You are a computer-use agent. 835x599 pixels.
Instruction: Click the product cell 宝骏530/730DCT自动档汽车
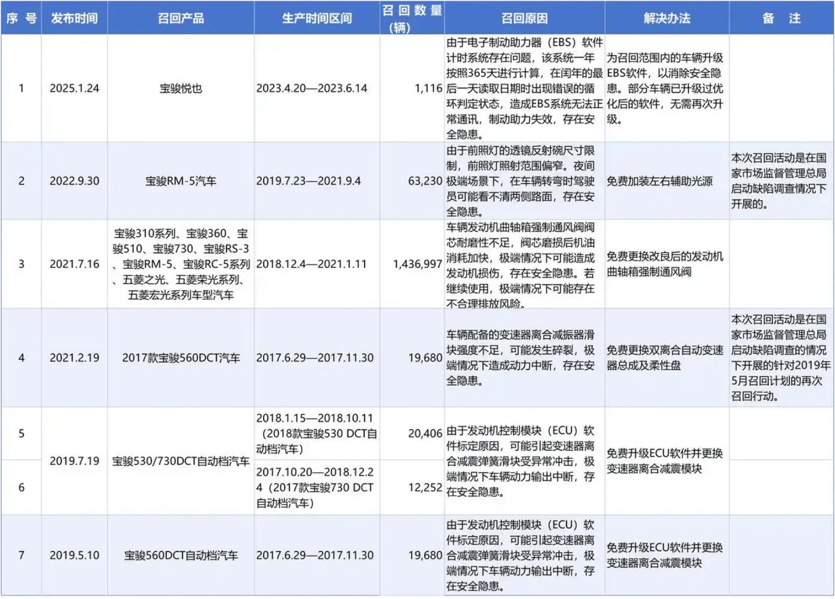[181, 461]
